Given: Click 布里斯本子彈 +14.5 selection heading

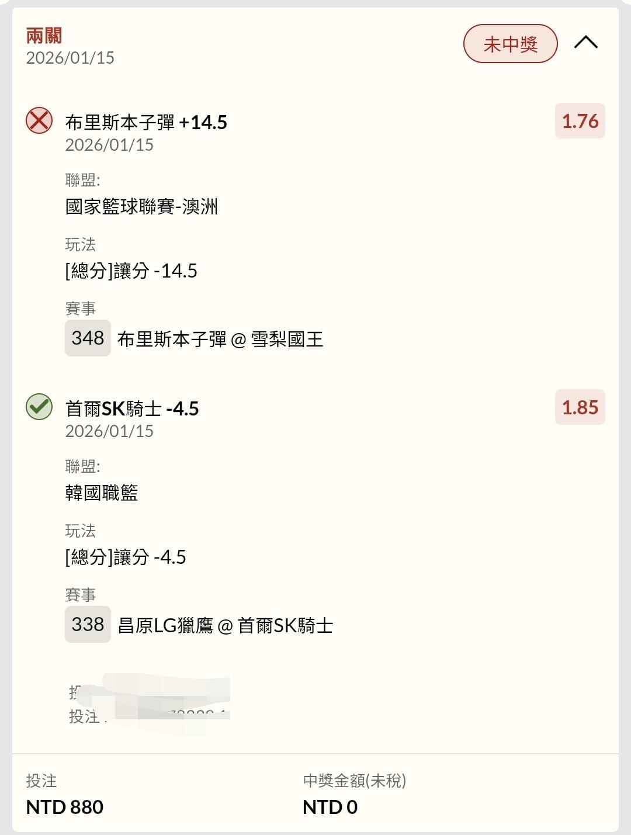Looking at the screenshot, I should coord(146,122).
